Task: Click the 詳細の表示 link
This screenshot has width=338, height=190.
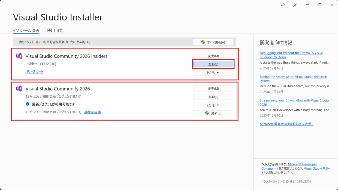Action: point(93,112)
